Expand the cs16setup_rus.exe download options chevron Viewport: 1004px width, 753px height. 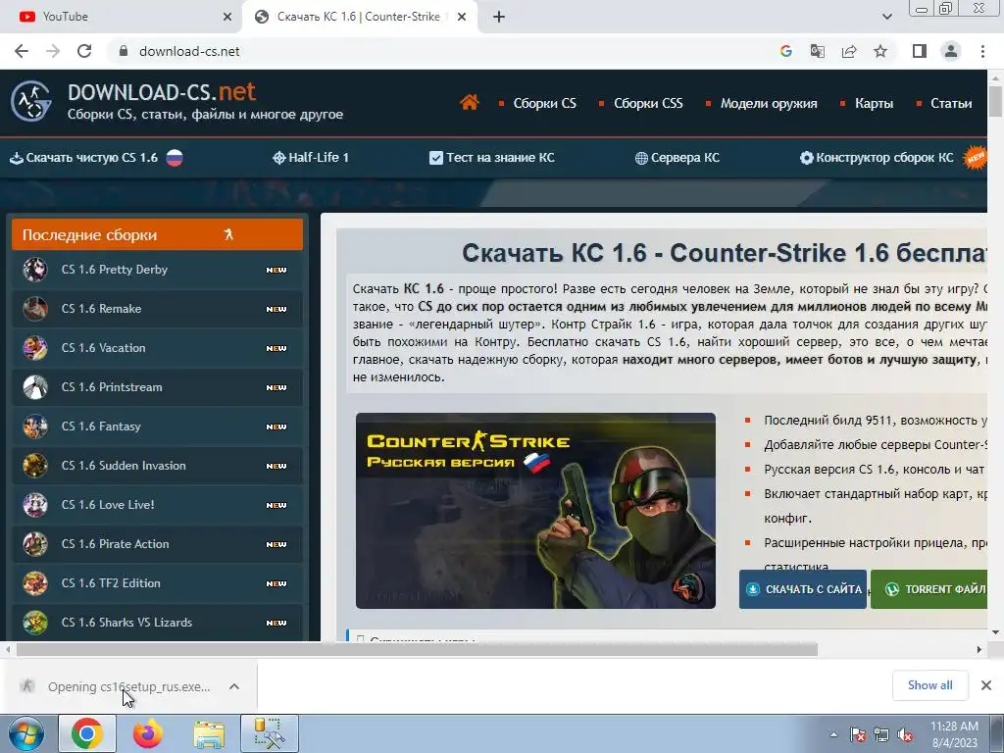(x=234, y=686)
